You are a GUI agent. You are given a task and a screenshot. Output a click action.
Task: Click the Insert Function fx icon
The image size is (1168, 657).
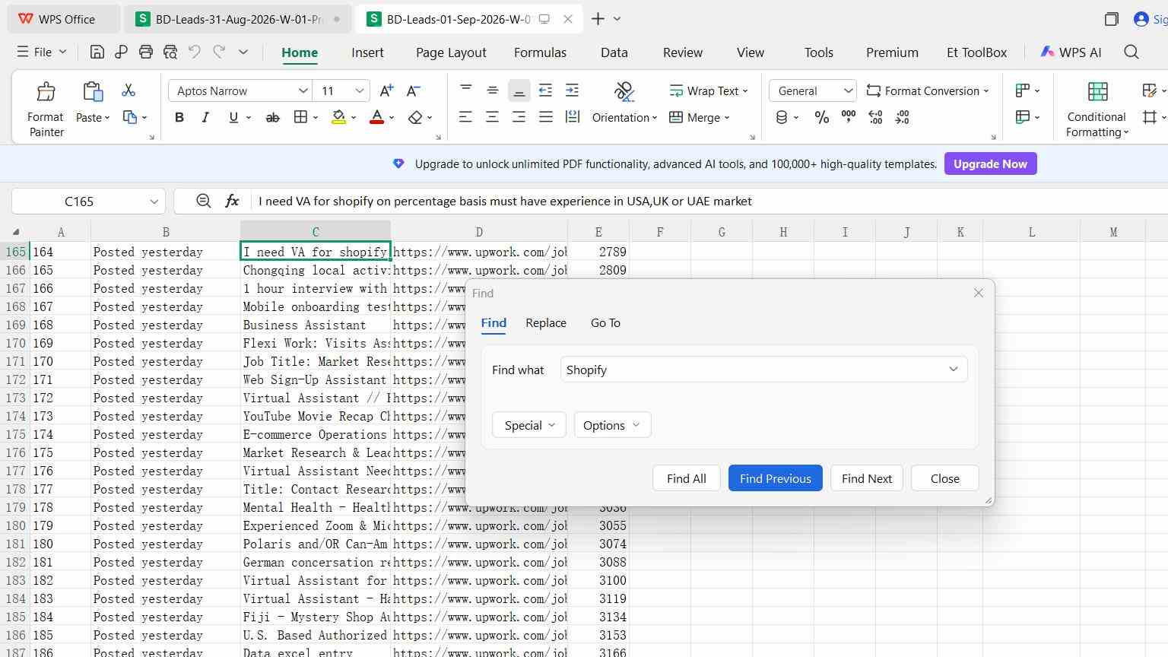click(232, 201)
